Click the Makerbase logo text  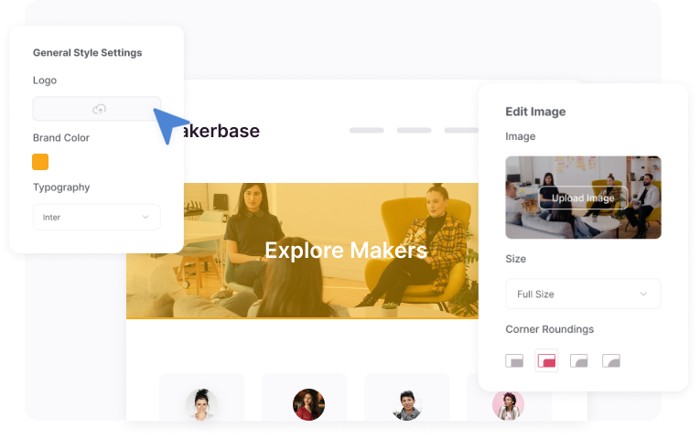[221, 131]
